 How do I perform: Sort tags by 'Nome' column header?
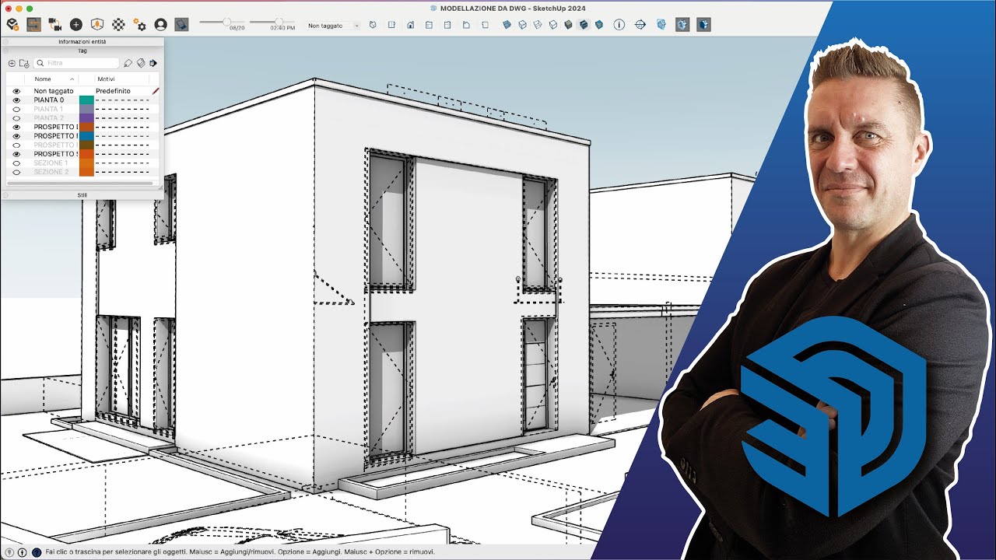(x=54, y=79)
